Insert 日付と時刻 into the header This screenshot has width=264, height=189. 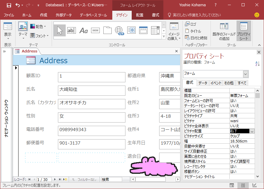coord(196,38)
